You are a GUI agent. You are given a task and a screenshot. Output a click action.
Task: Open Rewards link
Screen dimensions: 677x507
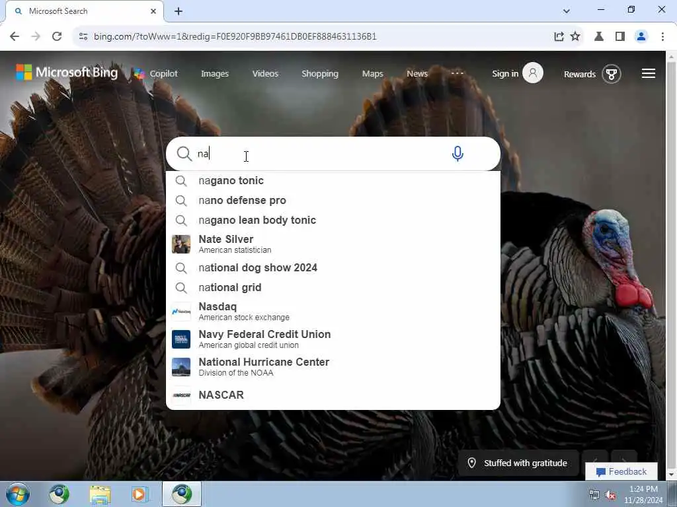point(579,74)
